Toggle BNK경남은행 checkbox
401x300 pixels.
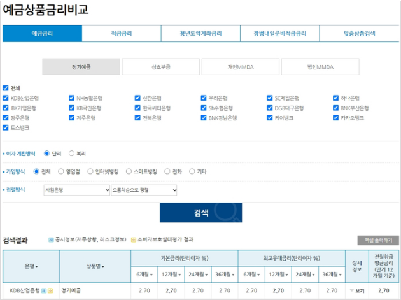(x=204, y=118)
